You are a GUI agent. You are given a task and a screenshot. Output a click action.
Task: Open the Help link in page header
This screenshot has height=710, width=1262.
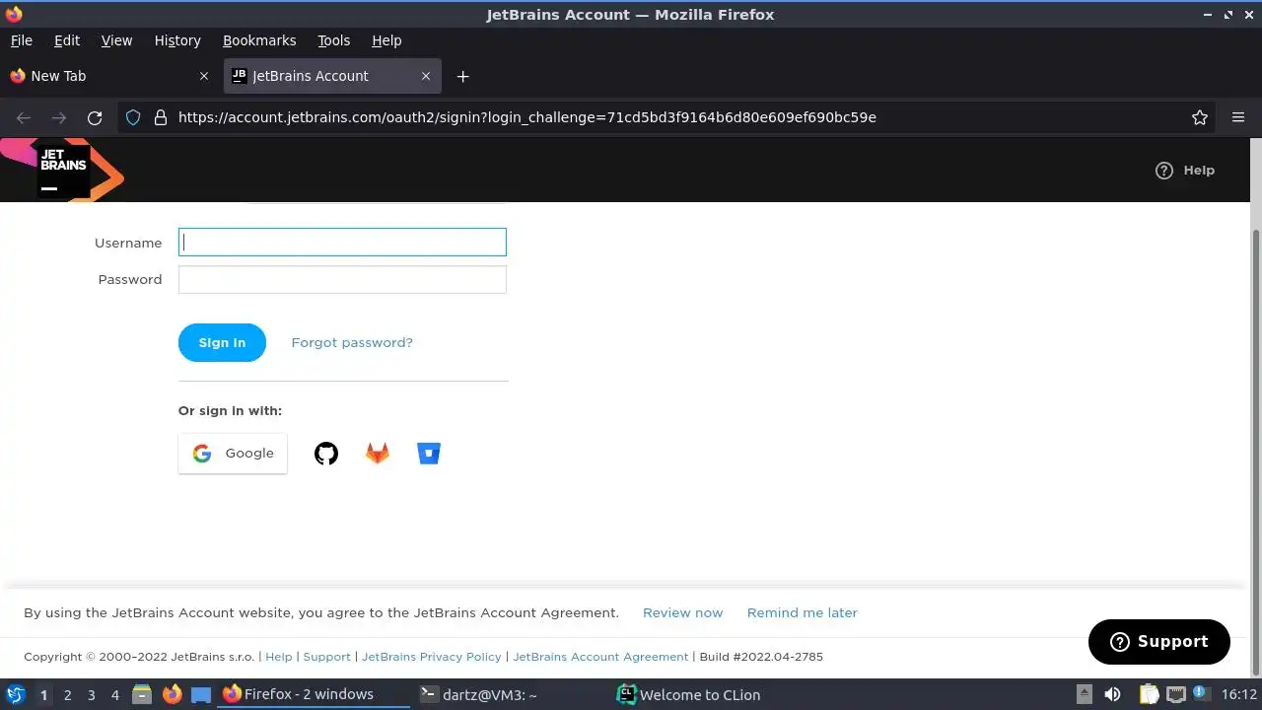click(x=1185, y=171)
